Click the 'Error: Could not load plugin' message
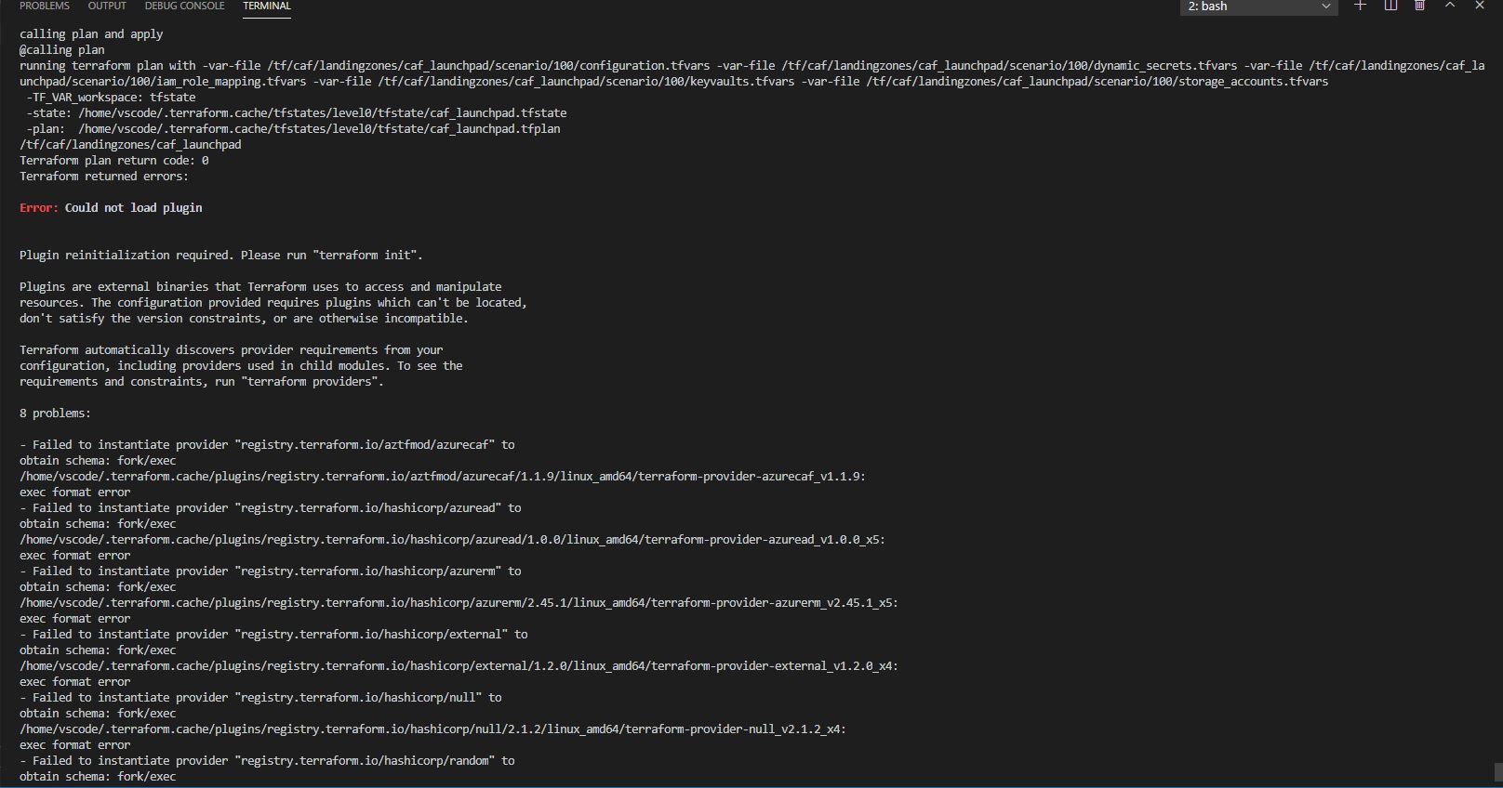This screenshot has width=1503, height=788. pos(110,207)
